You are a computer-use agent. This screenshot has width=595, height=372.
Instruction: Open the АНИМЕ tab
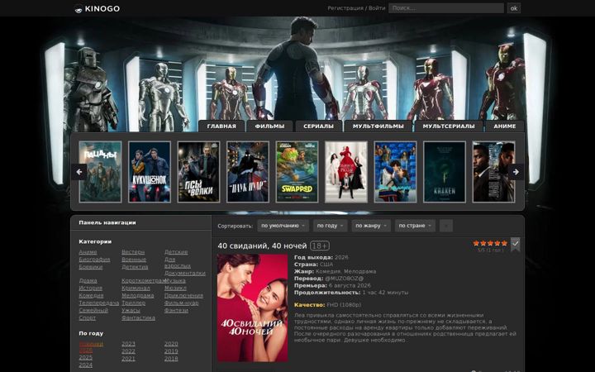click(x=505, y=126)
